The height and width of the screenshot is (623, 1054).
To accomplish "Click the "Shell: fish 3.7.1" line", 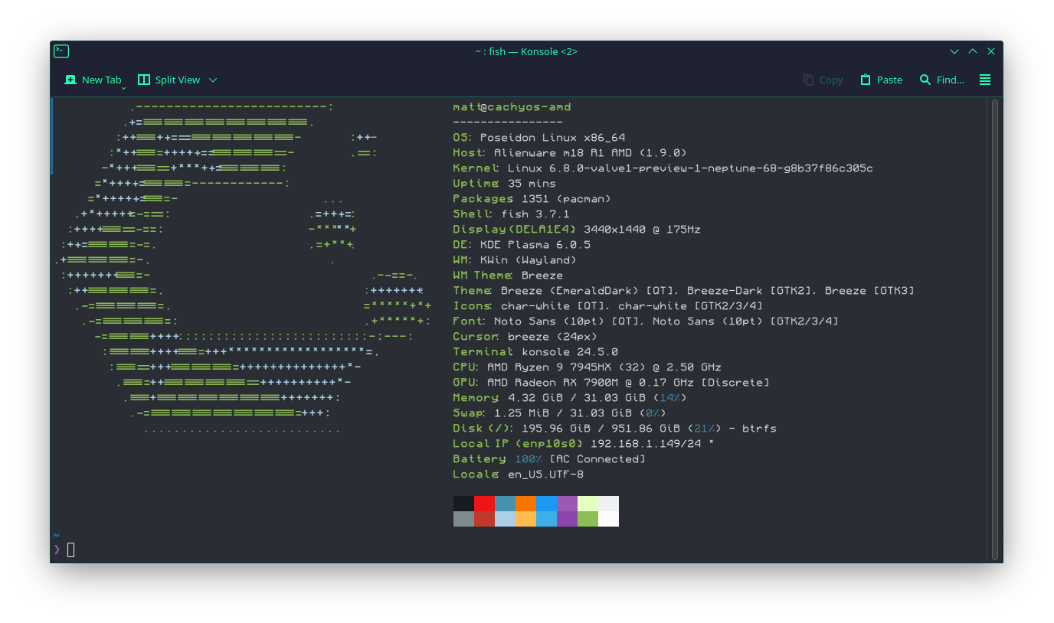I will click(x=511, y=214).
